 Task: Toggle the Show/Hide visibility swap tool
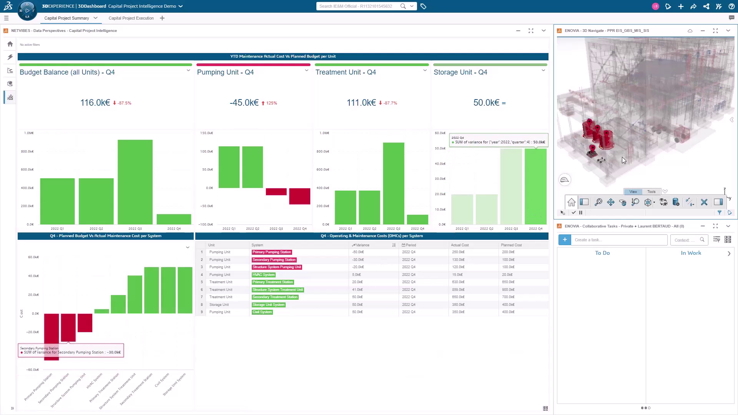663,202
